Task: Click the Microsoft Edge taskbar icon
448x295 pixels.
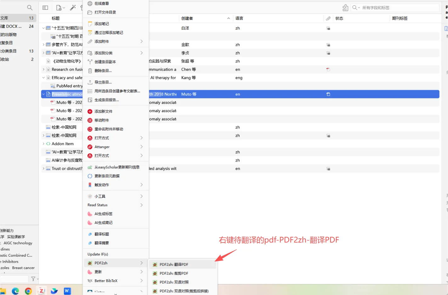Action: [15, 291]
